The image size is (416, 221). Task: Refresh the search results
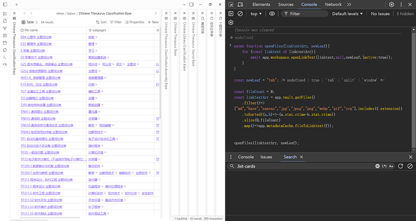tap(400, 166)
